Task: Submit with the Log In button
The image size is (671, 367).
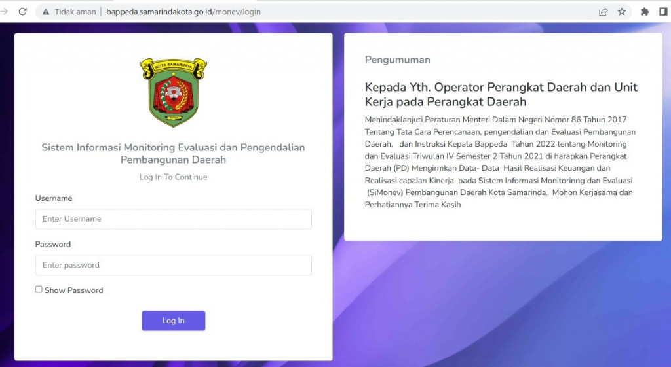Action: click(173, 321)
